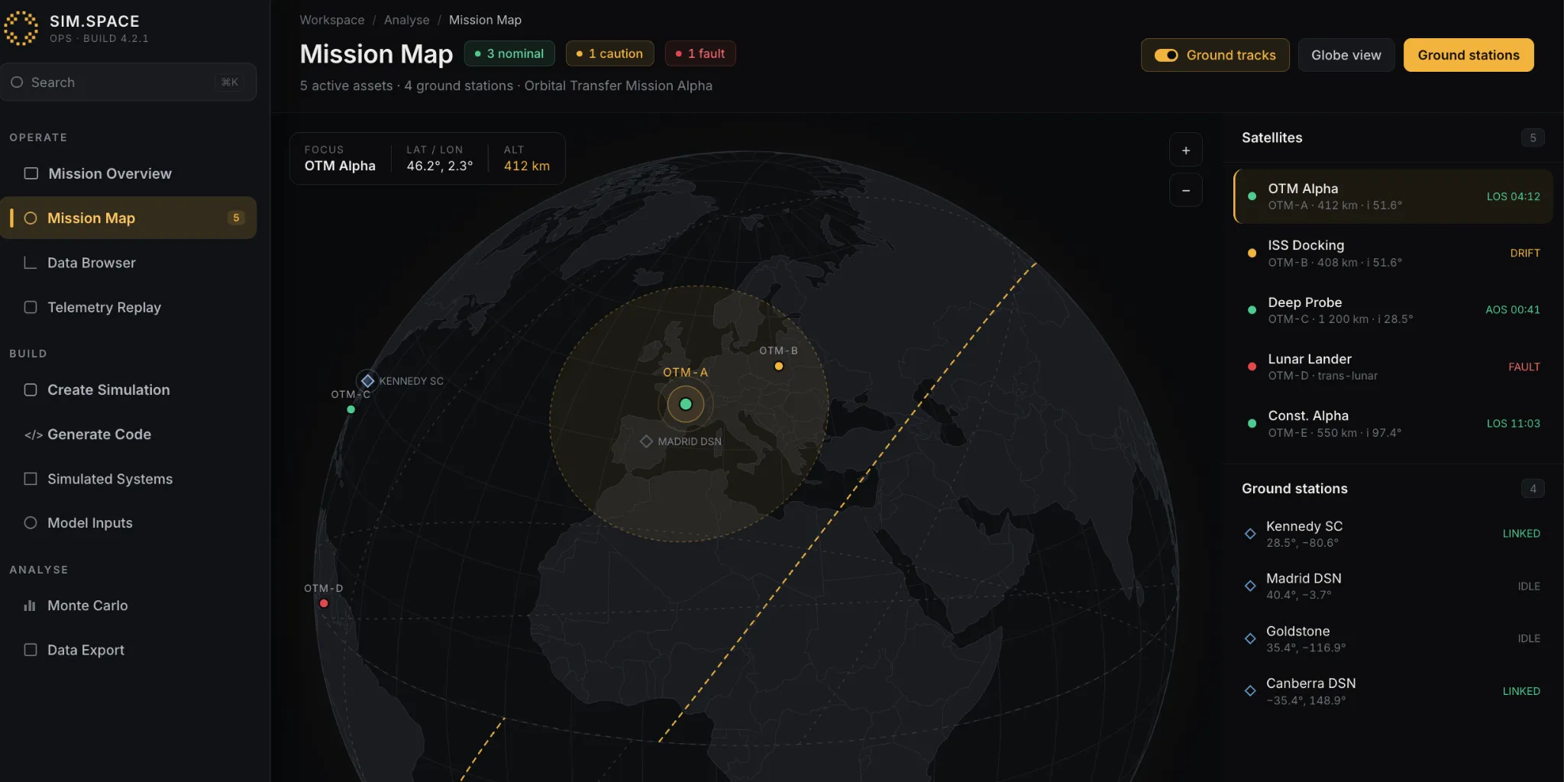Select Const. Alpha satellite row
This screenshot has height=782, width=1564.
1393,423
